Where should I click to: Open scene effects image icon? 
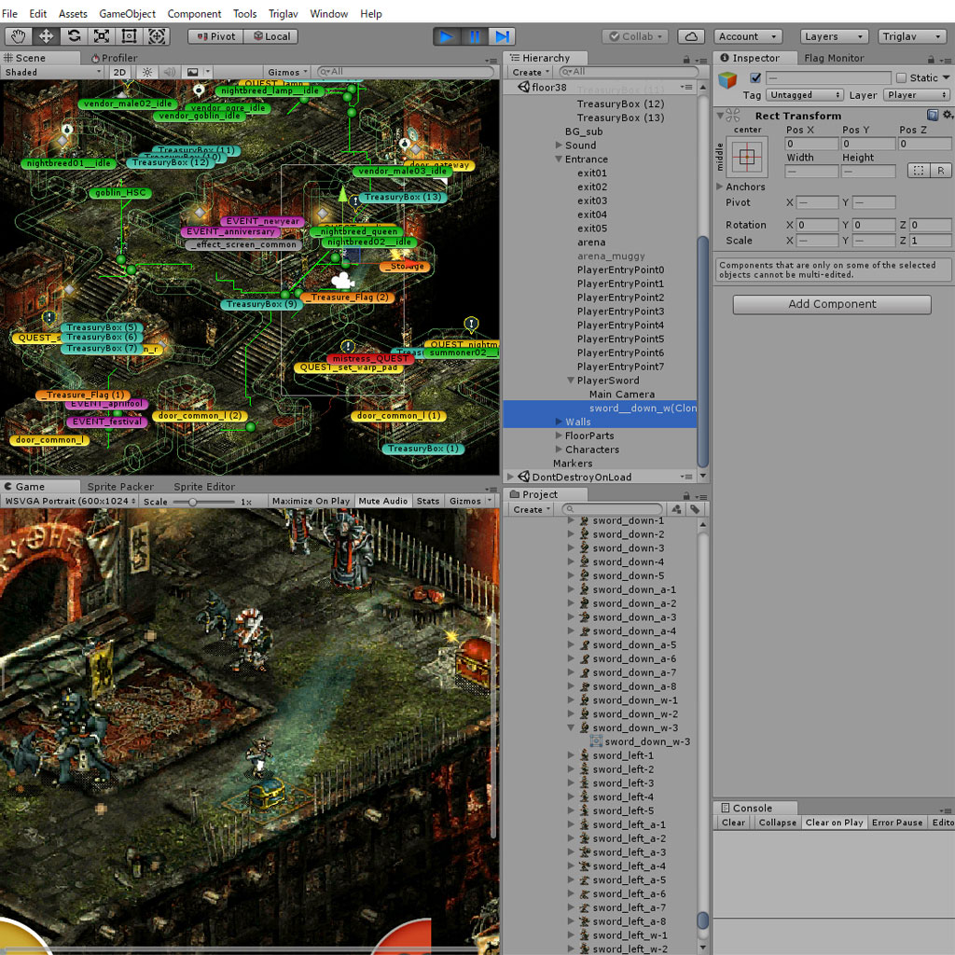pos(192,72)
